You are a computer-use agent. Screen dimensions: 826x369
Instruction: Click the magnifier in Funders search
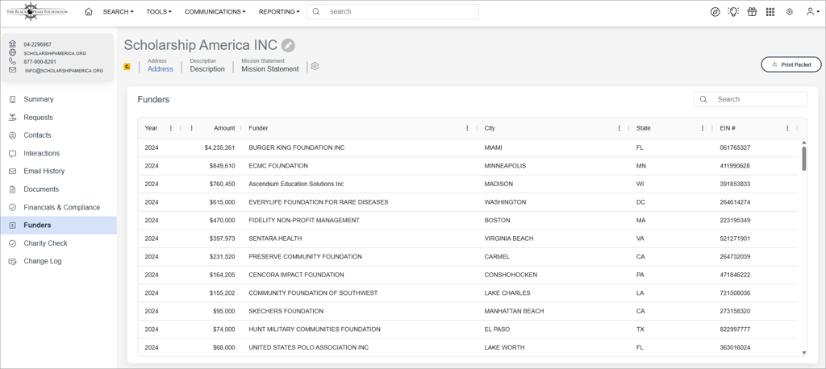click(703, 99)
